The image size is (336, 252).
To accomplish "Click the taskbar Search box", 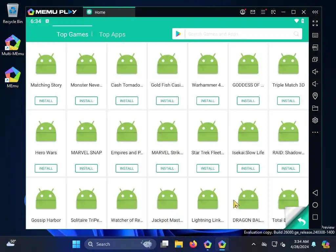I will tap(120, 244).
